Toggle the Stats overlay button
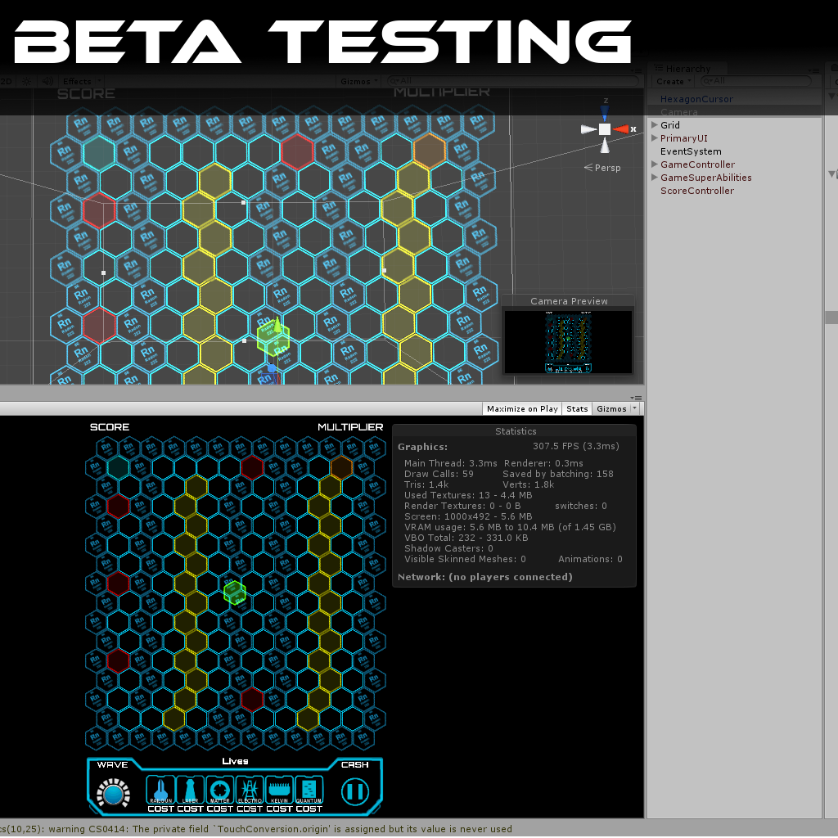Screen dimensions: 838x838 click(x=577, y=409)
